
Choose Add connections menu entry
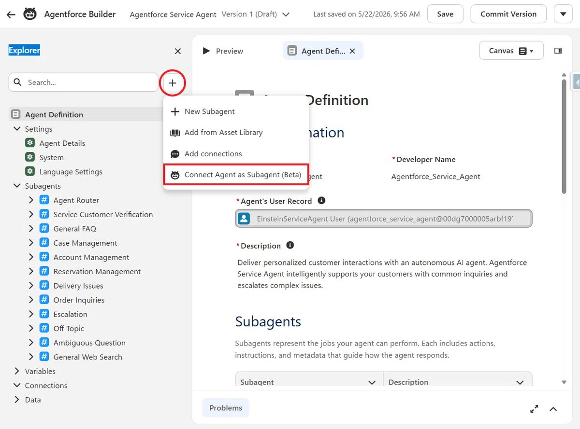(x=236, y=153)
